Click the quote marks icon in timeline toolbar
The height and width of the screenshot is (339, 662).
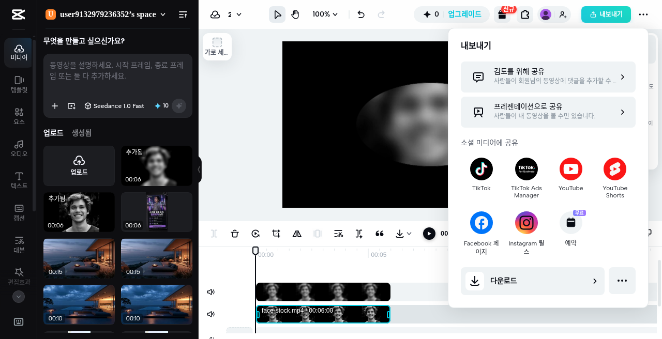pyautogui.click(x=380, y=234)
